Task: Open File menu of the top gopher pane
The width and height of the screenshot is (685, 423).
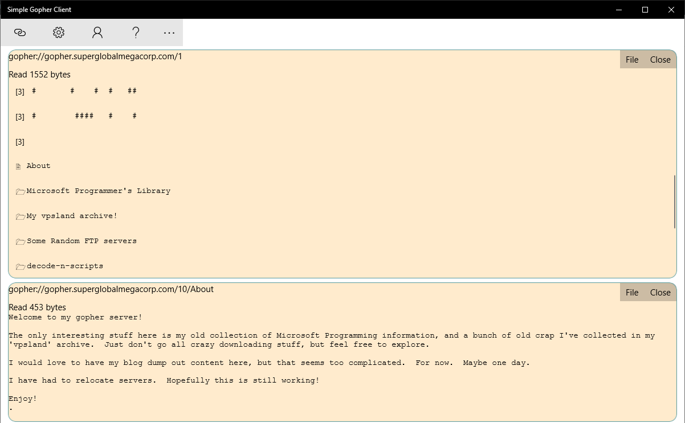Action: click(632, 60)
